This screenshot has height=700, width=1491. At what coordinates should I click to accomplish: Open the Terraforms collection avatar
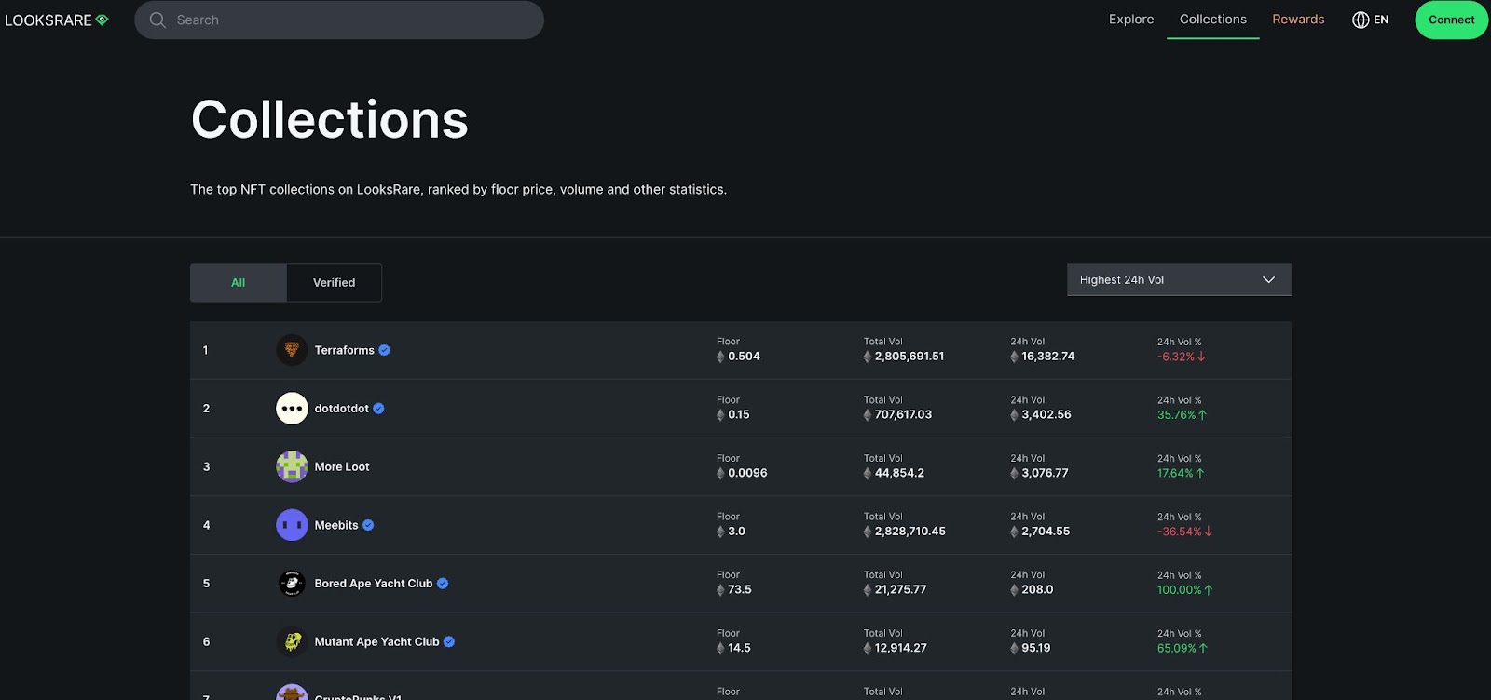coord(292,350)
